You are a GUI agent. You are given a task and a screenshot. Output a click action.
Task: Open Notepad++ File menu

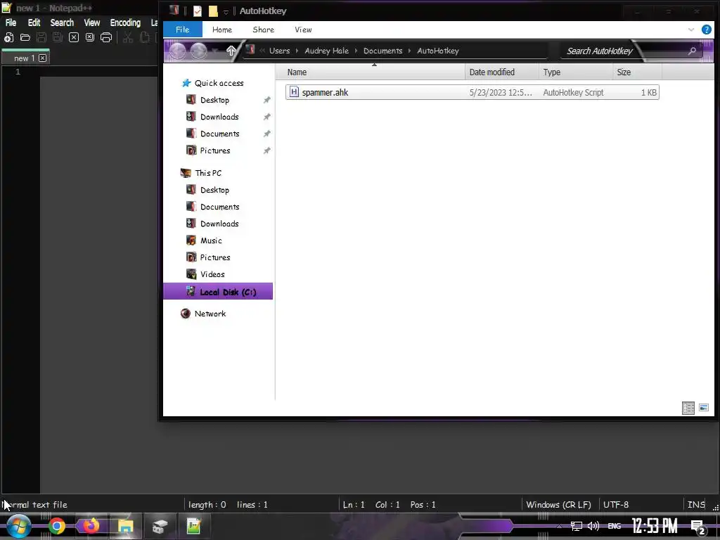tap(11, 22)
